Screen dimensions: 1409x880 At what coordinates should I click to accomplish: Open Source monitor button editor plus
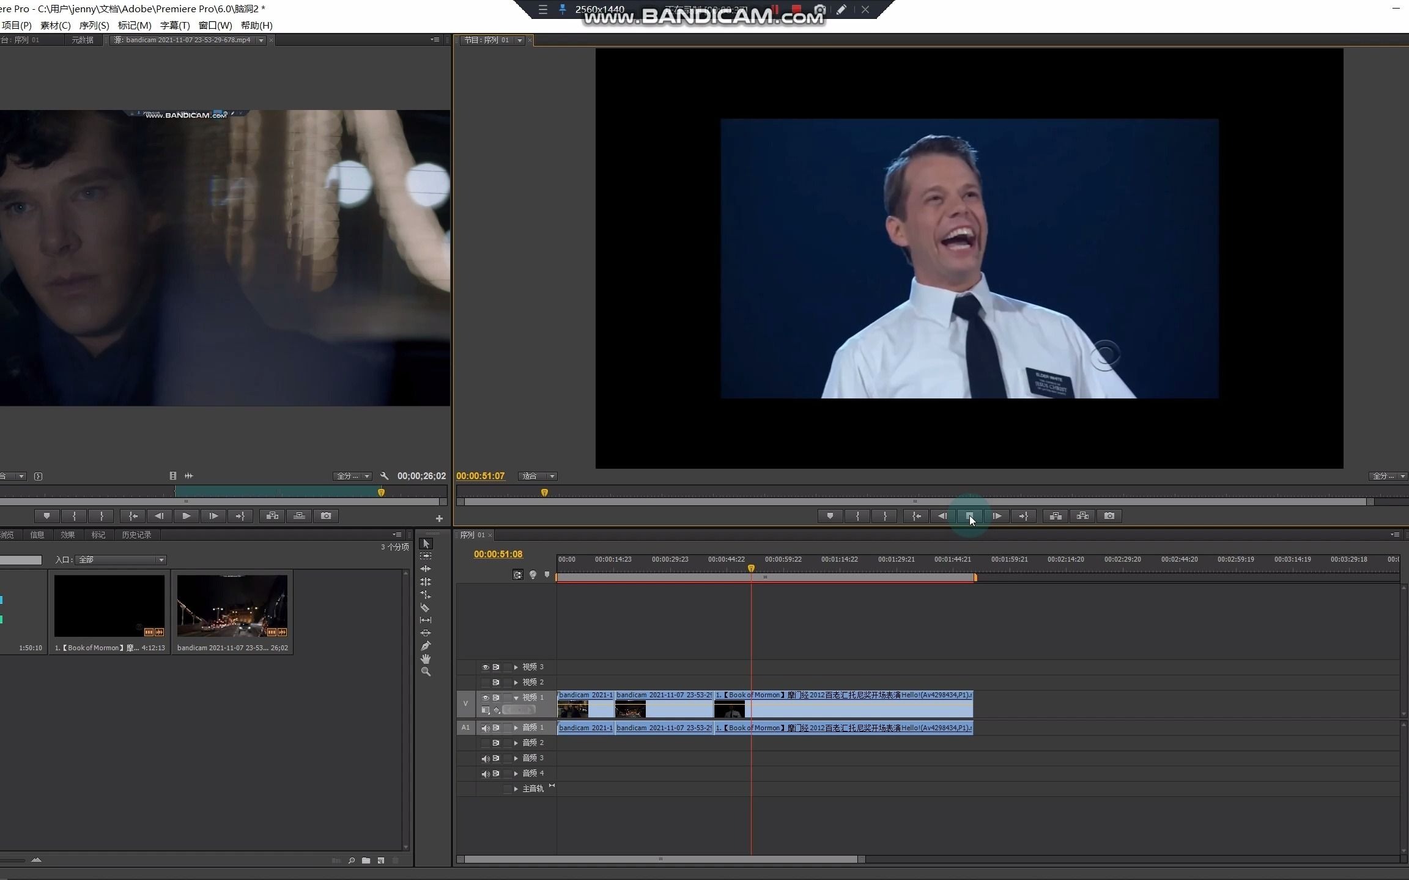439,518
